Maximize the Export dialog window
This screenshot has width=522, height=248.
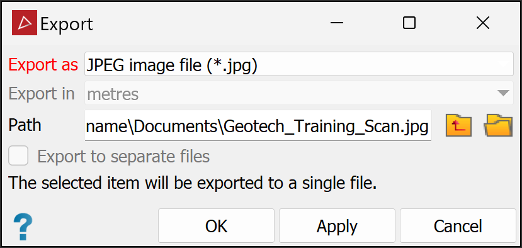[409, 23]
